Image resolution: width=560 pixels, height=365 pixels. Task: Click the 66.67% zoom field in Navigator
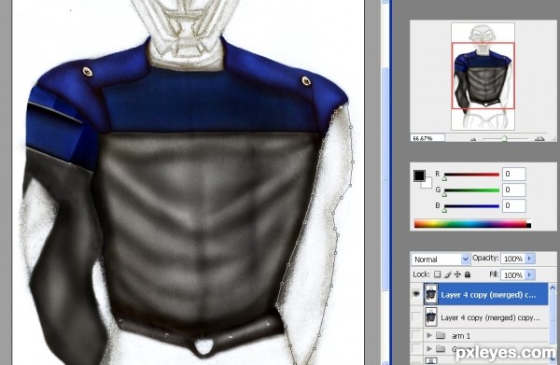point(427,138)
